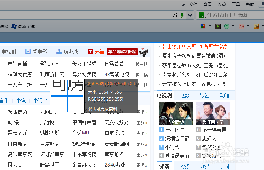
Task: Open the 影视大全 link
Action: point(50,64)
